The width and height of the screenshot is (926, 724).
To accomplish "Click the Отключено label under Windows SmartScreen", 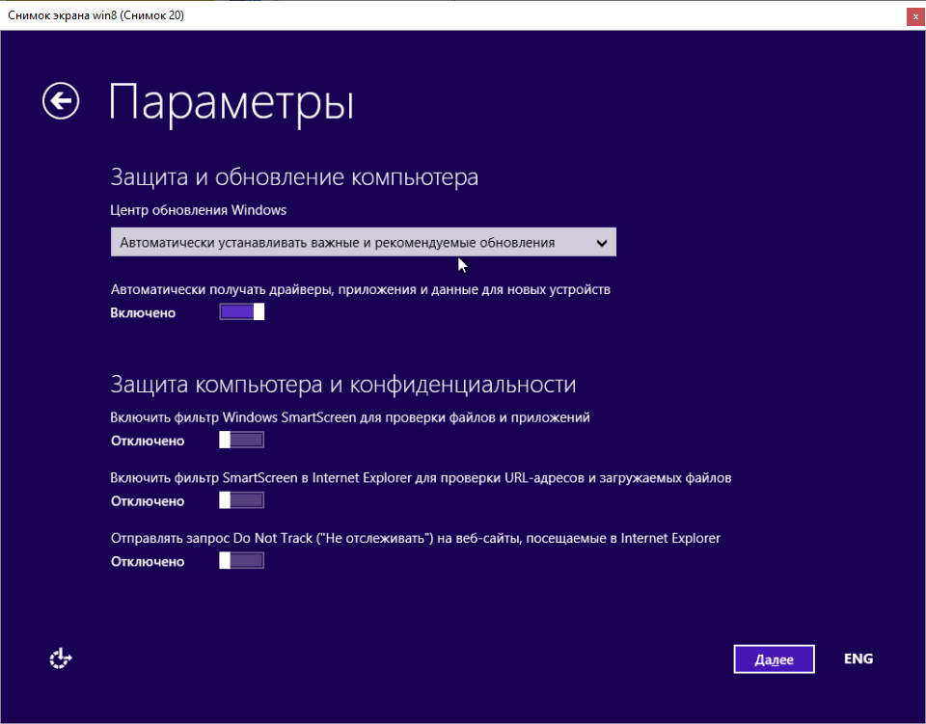I will [x=148, y=441].
